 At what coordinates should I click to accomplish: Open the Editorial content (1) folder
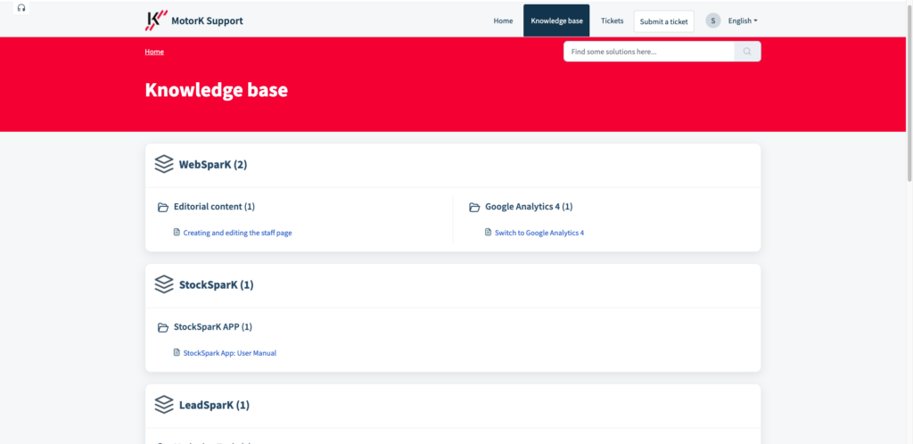214,207
